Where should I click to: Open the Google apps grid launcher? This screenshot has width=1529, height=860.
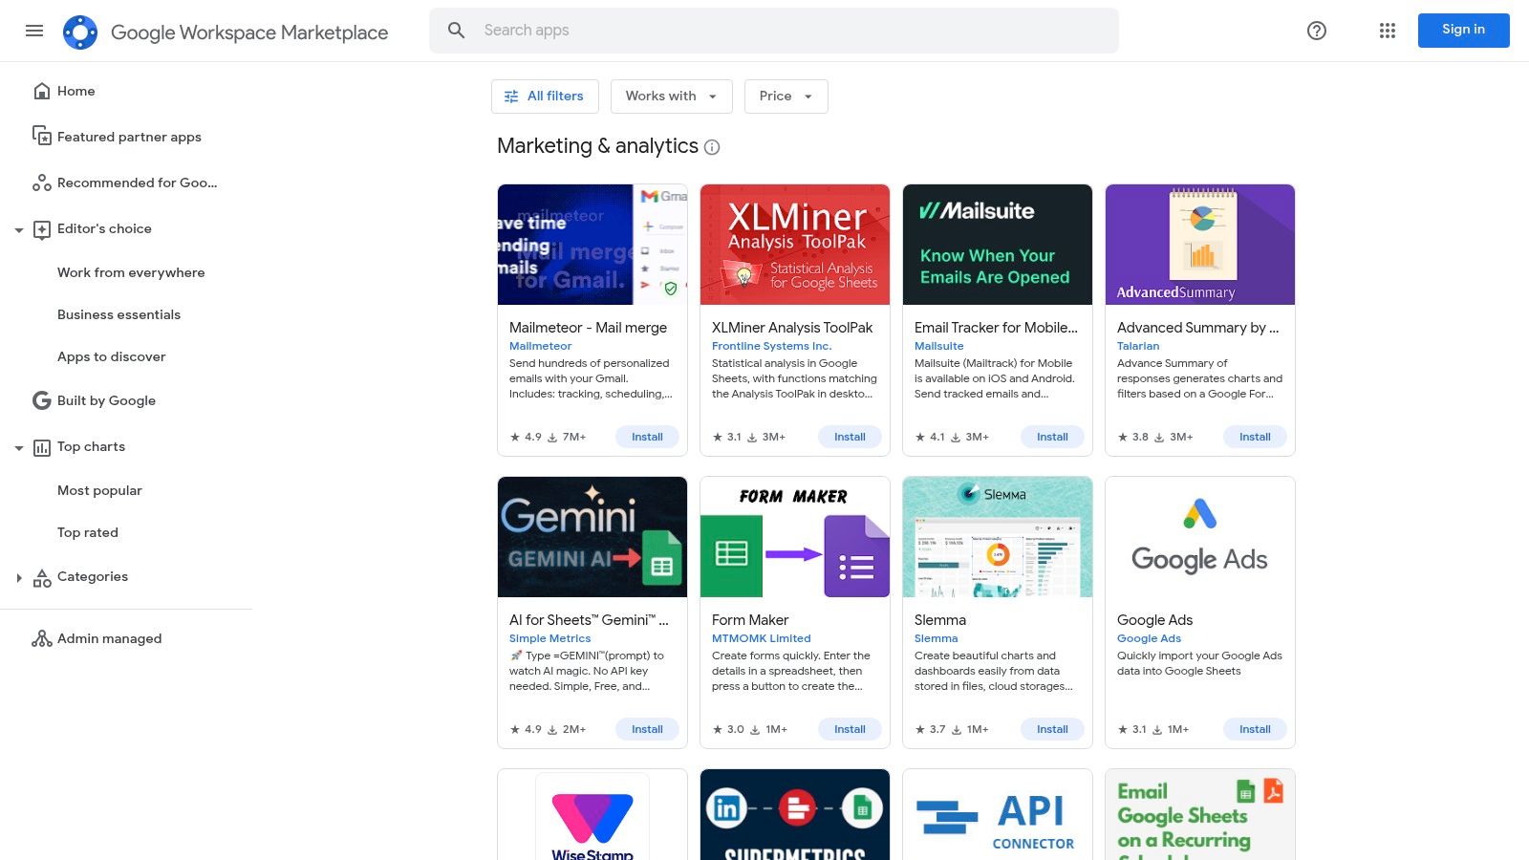pyautogui.click(x=1388, y=31)
